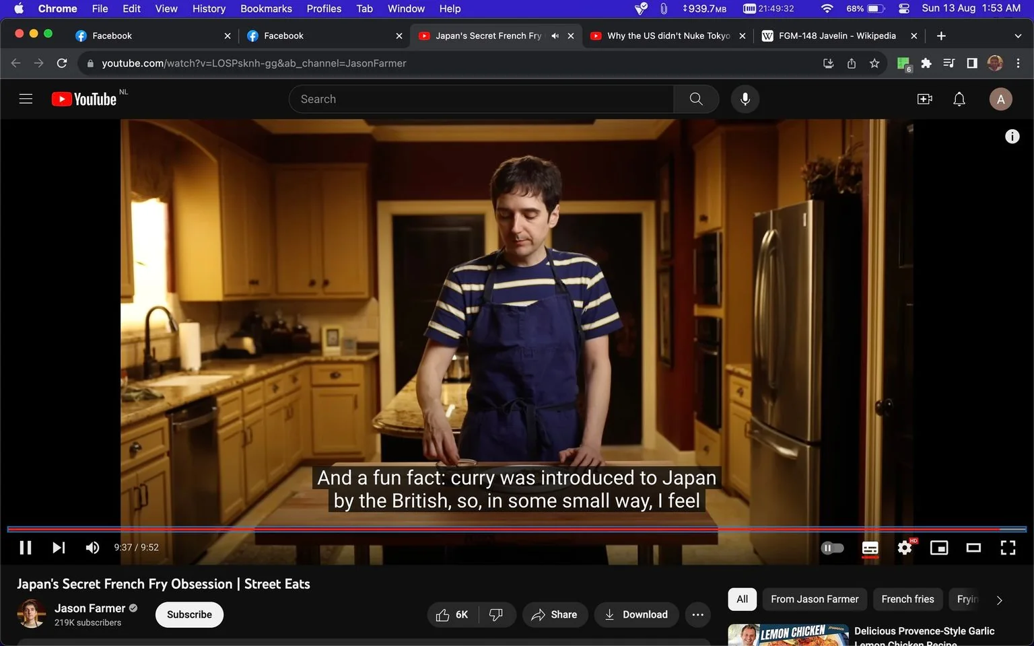Open the View menu

(x=166, y=9)
